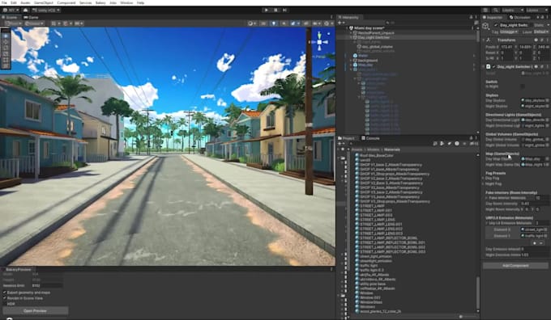Image resolution: width=551 pixels, height=320 pixels.
Task: Select the View tool at top of scene tools overlay
Action: [6, 36]
